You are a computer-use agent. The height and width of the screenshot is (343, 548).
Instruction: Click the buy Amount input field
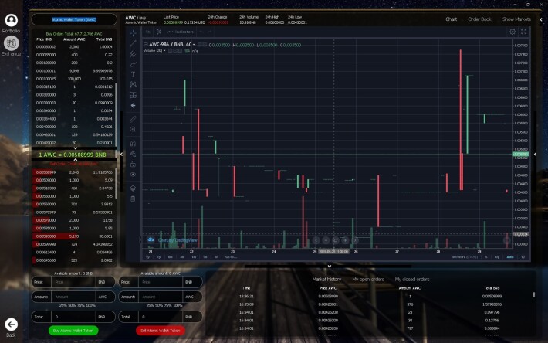point(73,297)
